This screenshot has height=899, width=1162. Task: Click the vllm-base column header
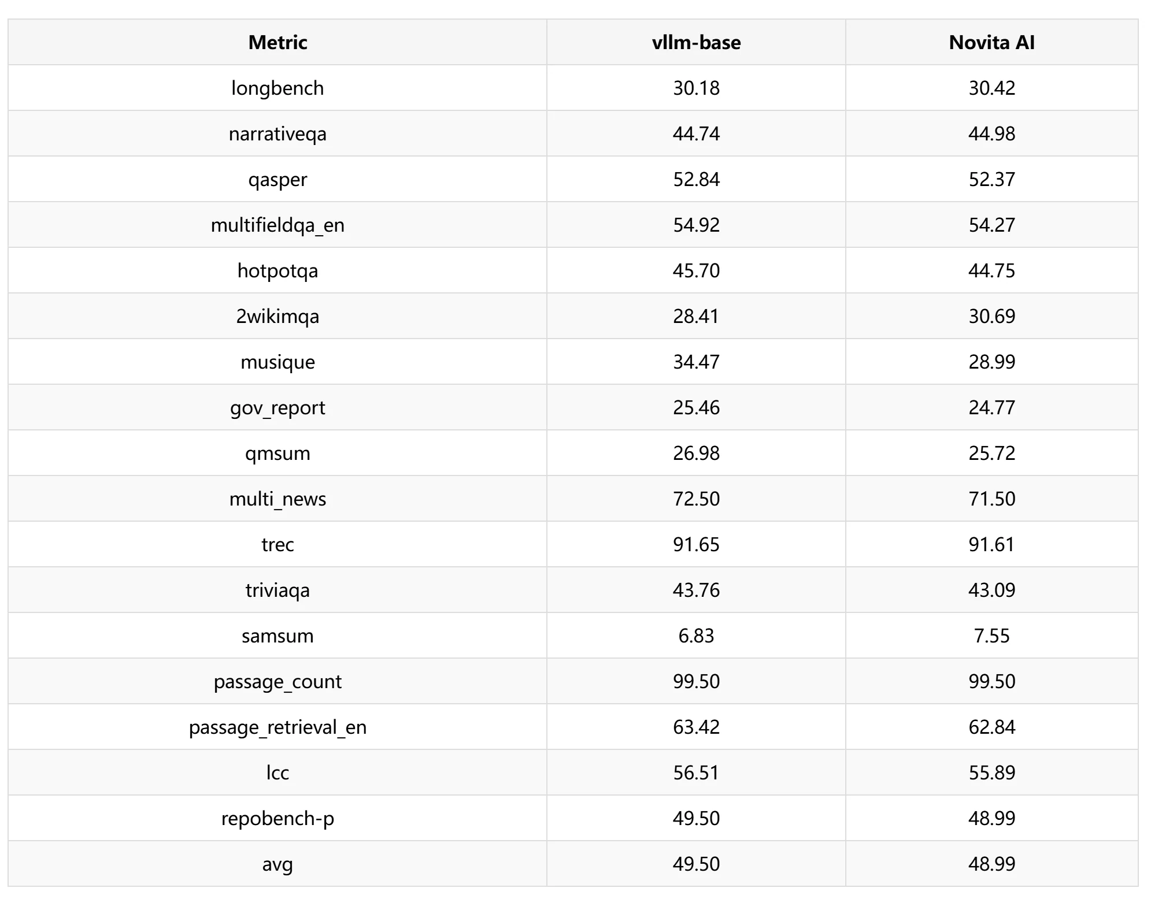[696, 42]
